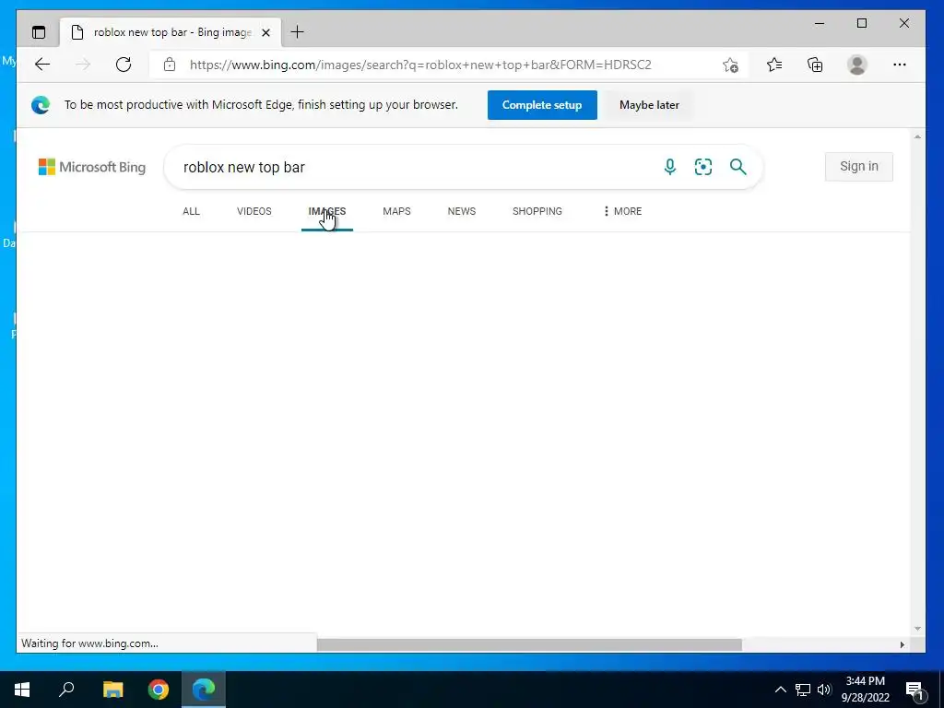Click the Microsoft Bing logo

pyautogui.click(x=92, y=167)
